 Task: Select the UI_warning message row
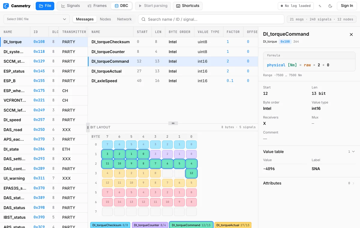pyautogui.click(x=44, y=178)
